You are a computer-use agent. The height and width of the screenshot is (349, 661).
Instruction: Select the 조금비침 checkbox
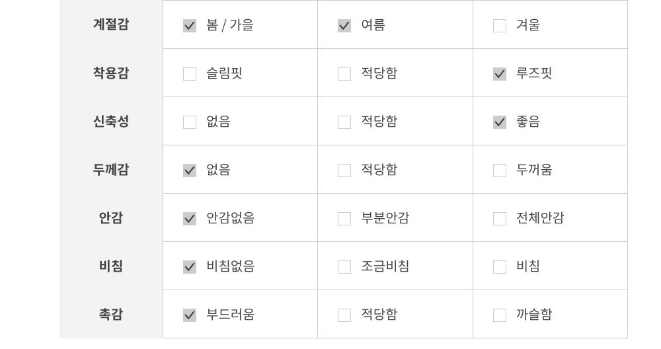pyautogui.click(x=344, y=267)
